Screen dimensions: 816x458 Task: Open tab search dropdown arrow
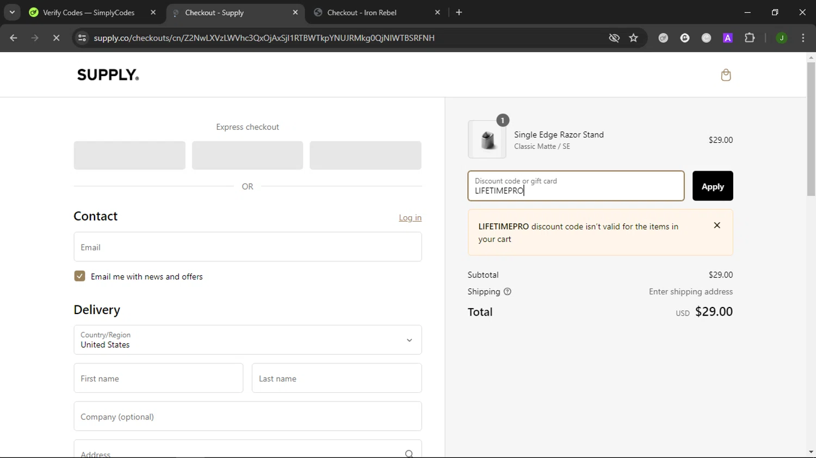[x=12, y=12]
